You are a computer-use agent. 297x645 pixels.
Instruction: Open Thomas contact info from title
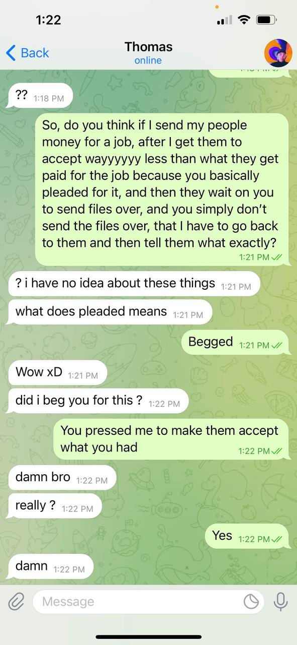[148, 47]
